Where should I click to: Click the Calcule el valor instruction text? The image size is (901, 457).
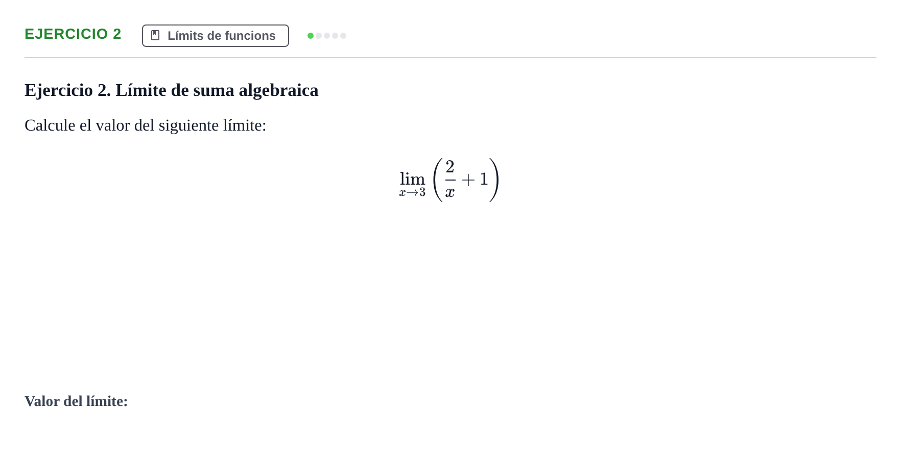[146, 125]
